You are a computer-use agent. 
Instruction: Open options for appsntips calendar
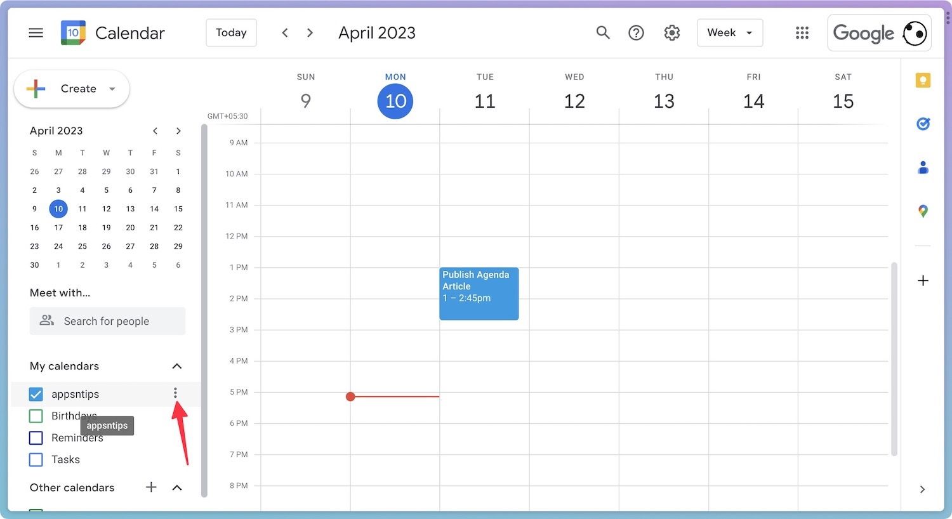[x=176, y=393]
